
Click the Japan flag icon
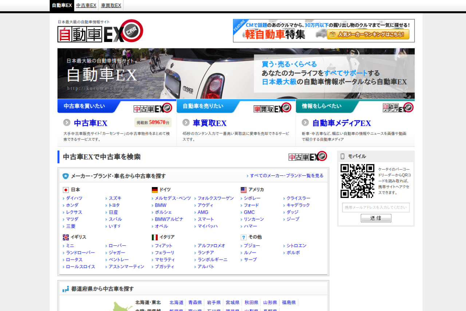click(x=66, y=190)
